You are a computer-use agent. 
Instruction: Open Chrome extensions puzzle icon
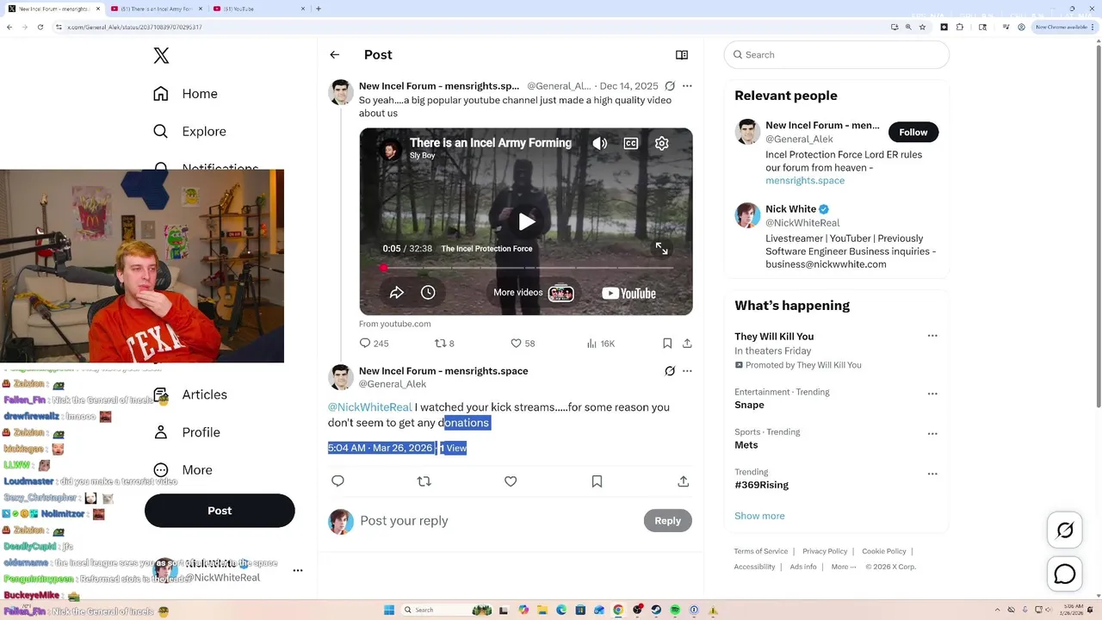(960, 28)
